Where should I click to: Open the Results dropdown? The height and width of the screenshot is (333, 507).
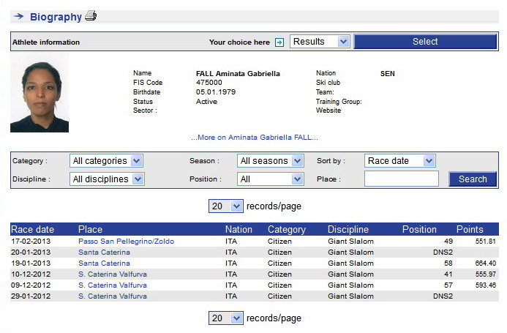coord(320,42)
